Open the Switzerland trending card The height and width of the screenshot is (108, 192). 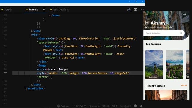point(154,65)
